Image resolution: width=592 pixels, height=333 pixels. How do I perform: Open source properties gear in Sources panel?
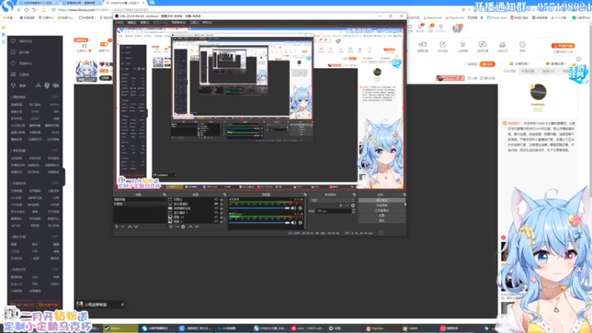coord(183,226)
